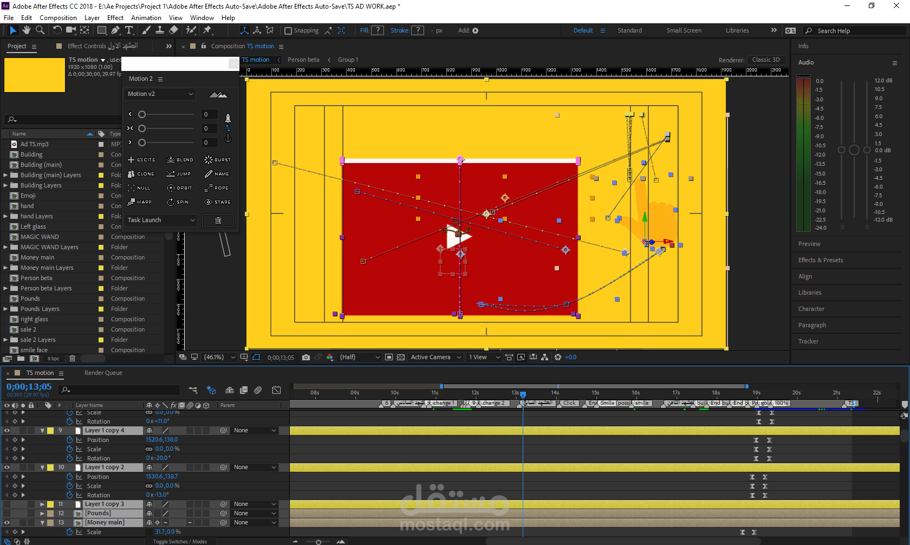Open the Effects & Presets panel
Viewport: 910px width, 545px height.
tap(821, 260)
